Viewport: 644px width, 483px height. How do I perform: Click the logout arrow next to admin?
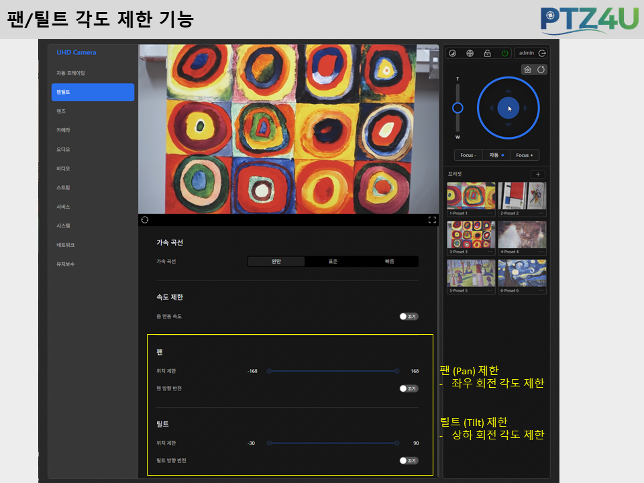[x=542, y=54]
